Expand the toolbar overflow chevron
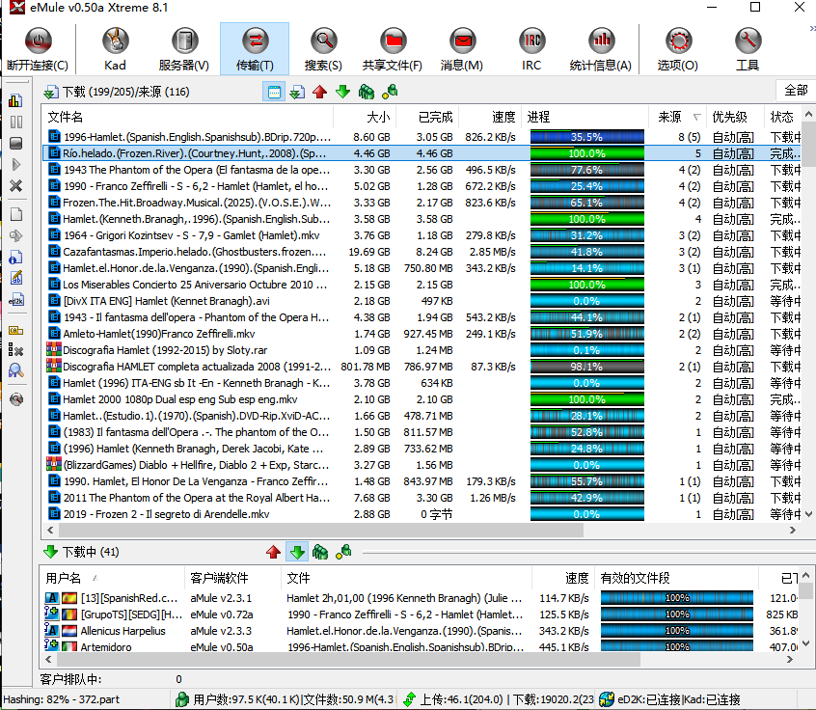The image size is (816, 710). 812,29
